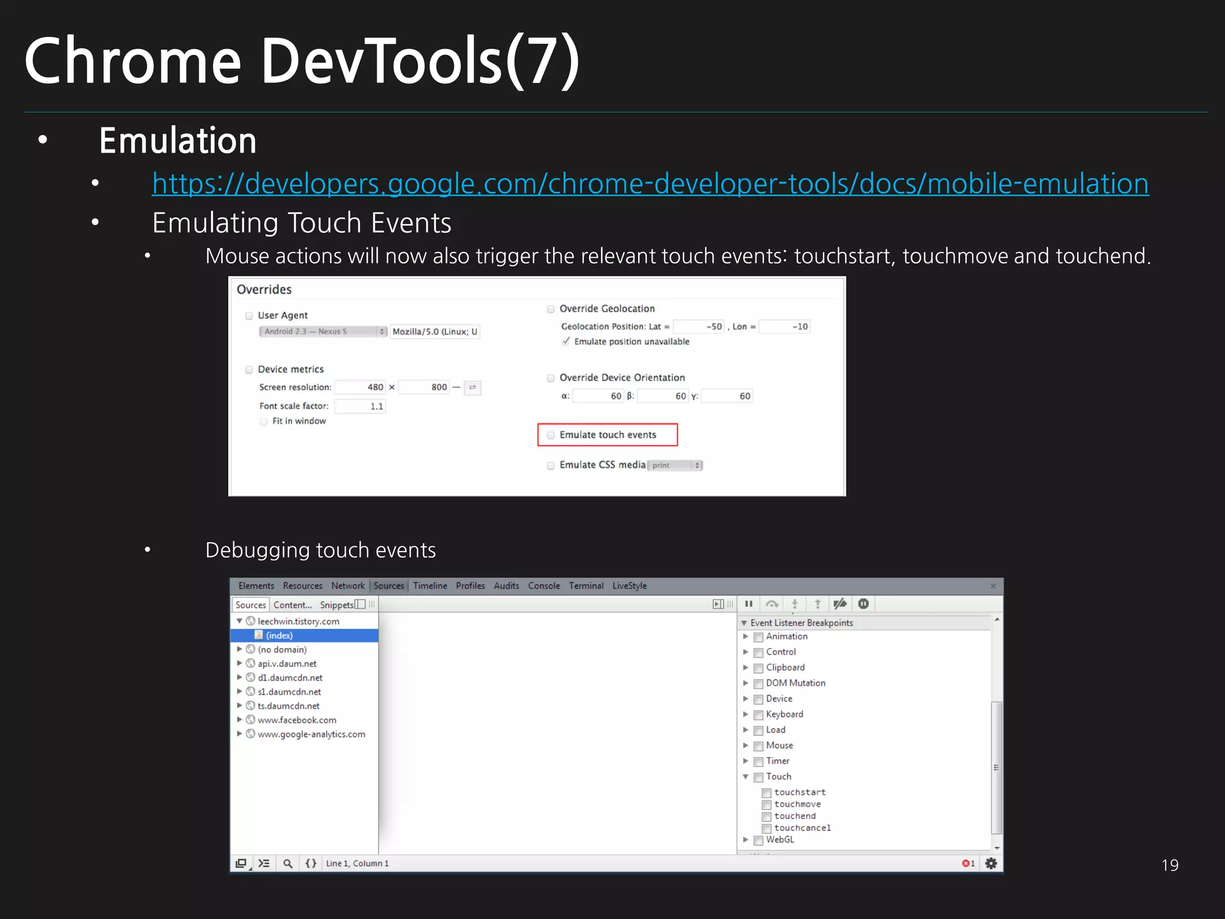This screenshot has width=1225, height=919.
Task: Tick the User Agent override checkbox
Action: point(249,315)
